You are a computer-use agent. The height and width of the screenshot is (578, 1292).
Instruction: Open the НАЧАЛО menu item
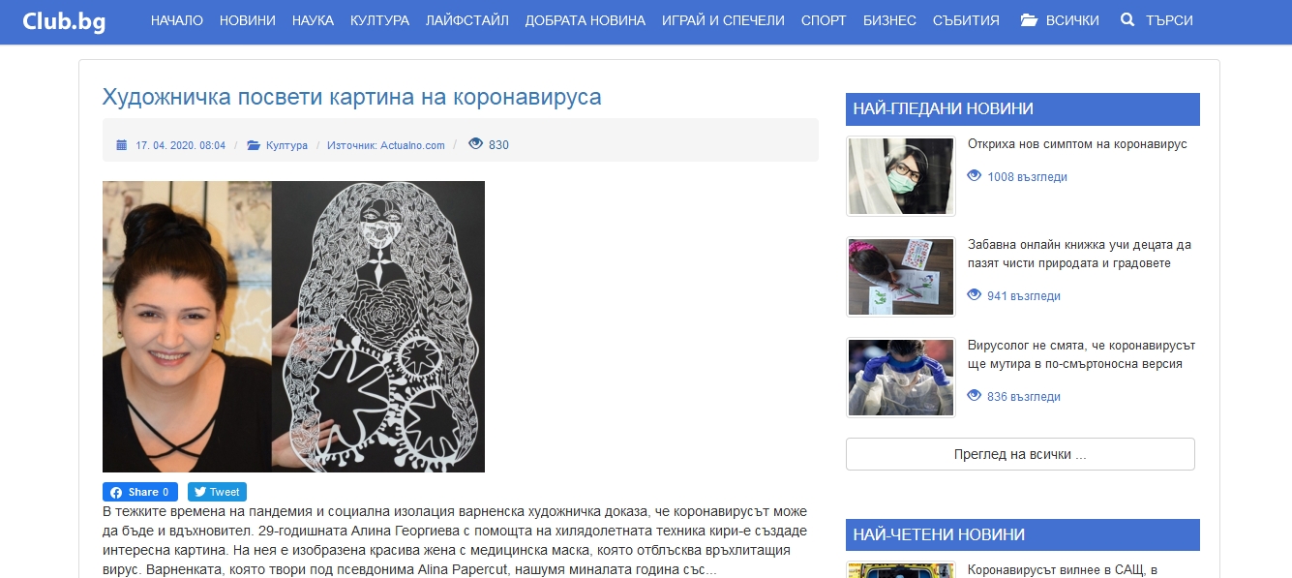177,20
